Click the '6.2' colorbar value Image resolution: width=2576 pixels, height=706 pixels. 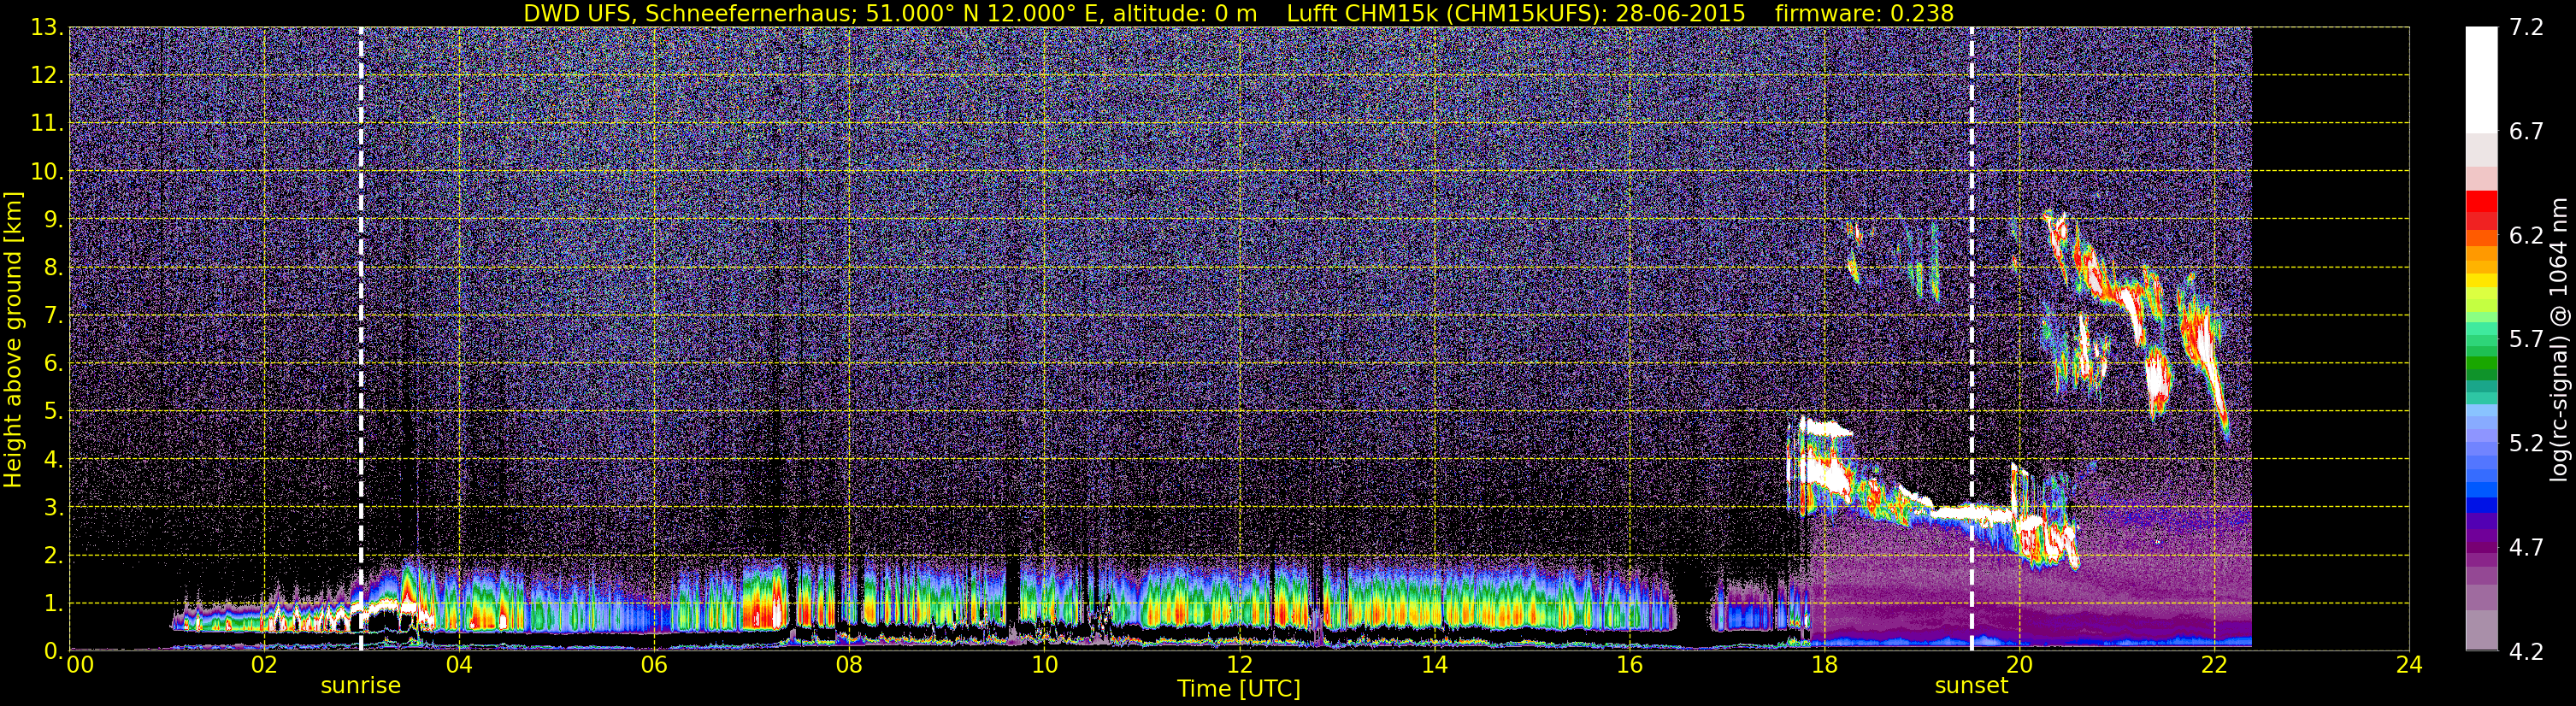(2526, 236)
